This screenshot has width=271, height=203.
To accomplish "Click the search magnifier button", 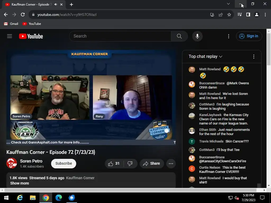I will click(x=179, y=36).
